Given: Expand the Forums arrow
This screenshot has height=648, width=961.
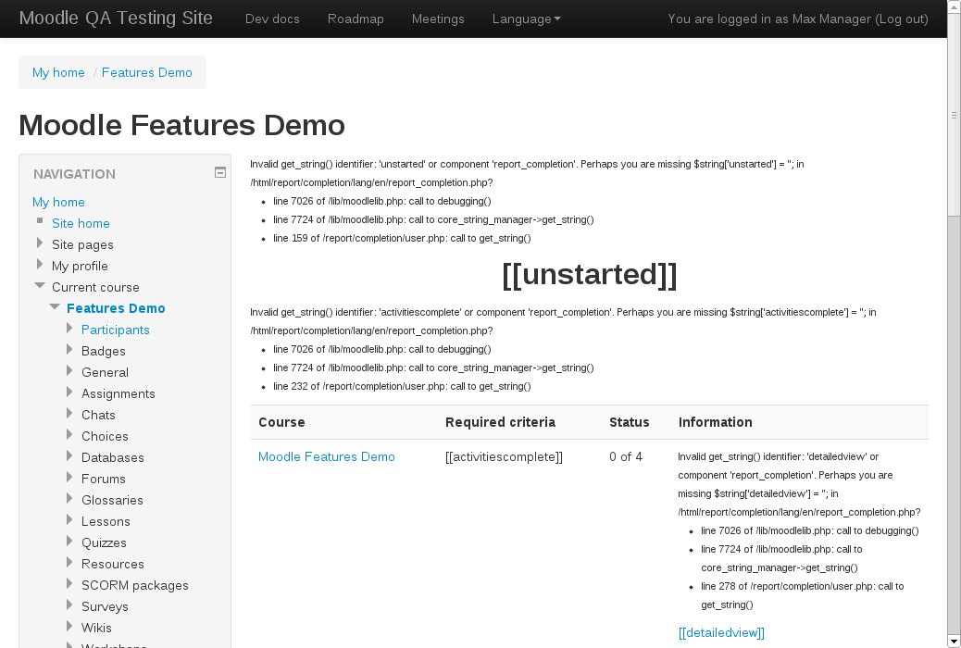Looking at the screenshot, I should [x=69, y=478].
